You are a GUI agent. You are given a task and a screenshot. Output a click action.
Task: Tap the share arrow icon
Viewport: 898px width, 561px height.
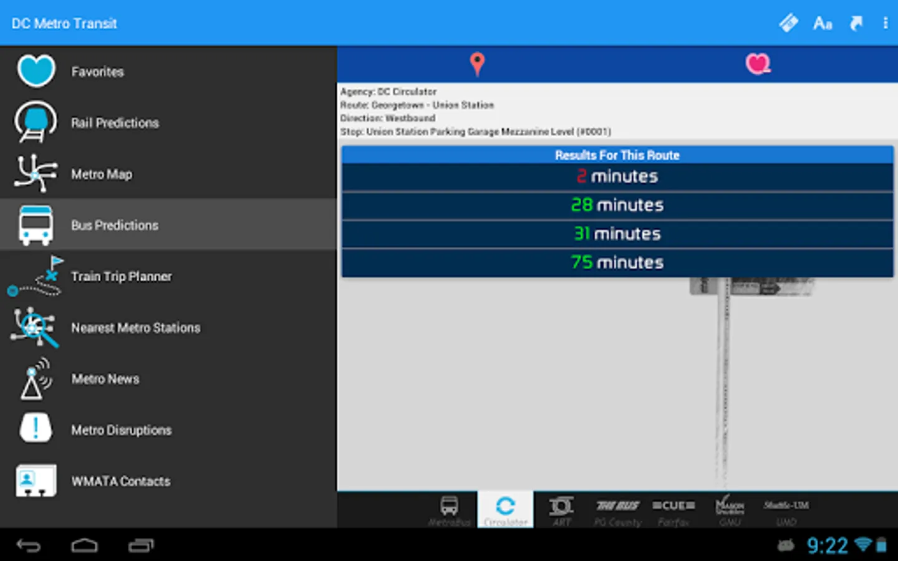tap(856, 24)
